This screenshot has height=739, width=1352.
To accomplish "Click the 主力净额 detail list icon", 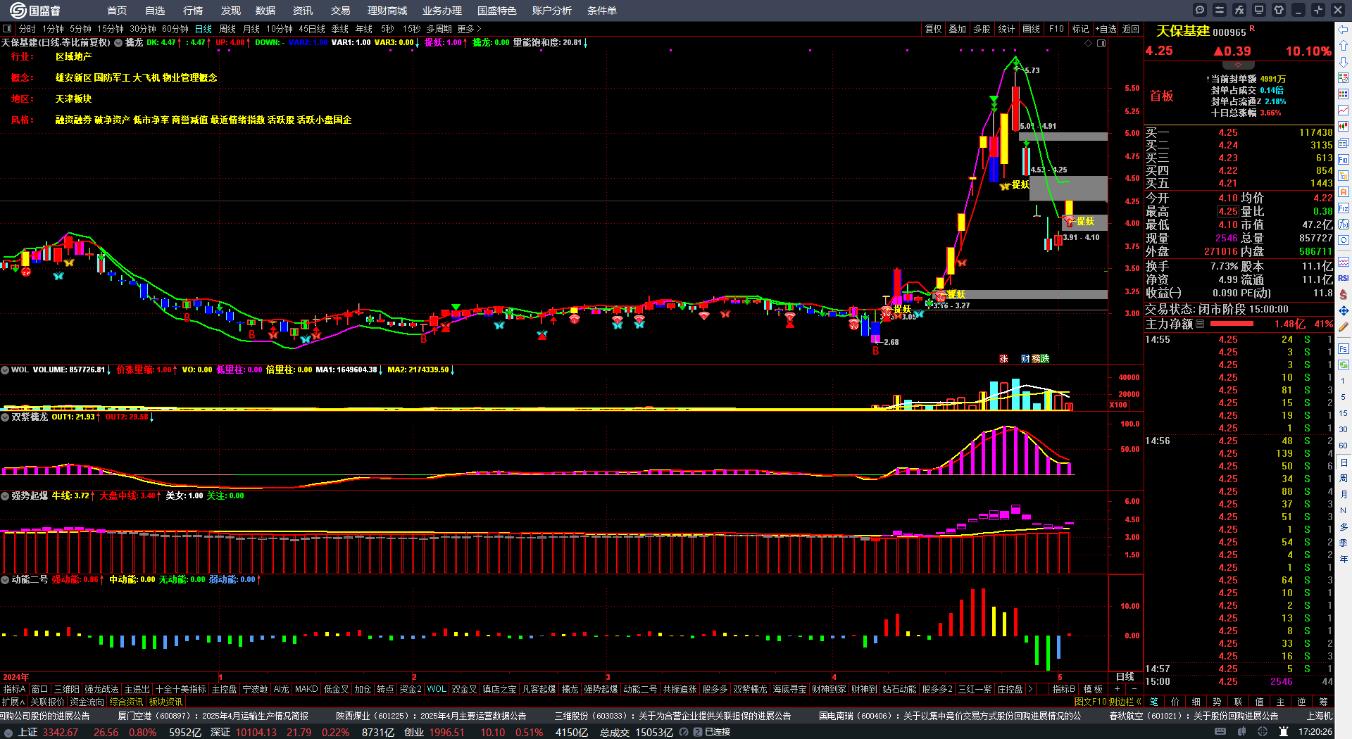I will 1200,324.
